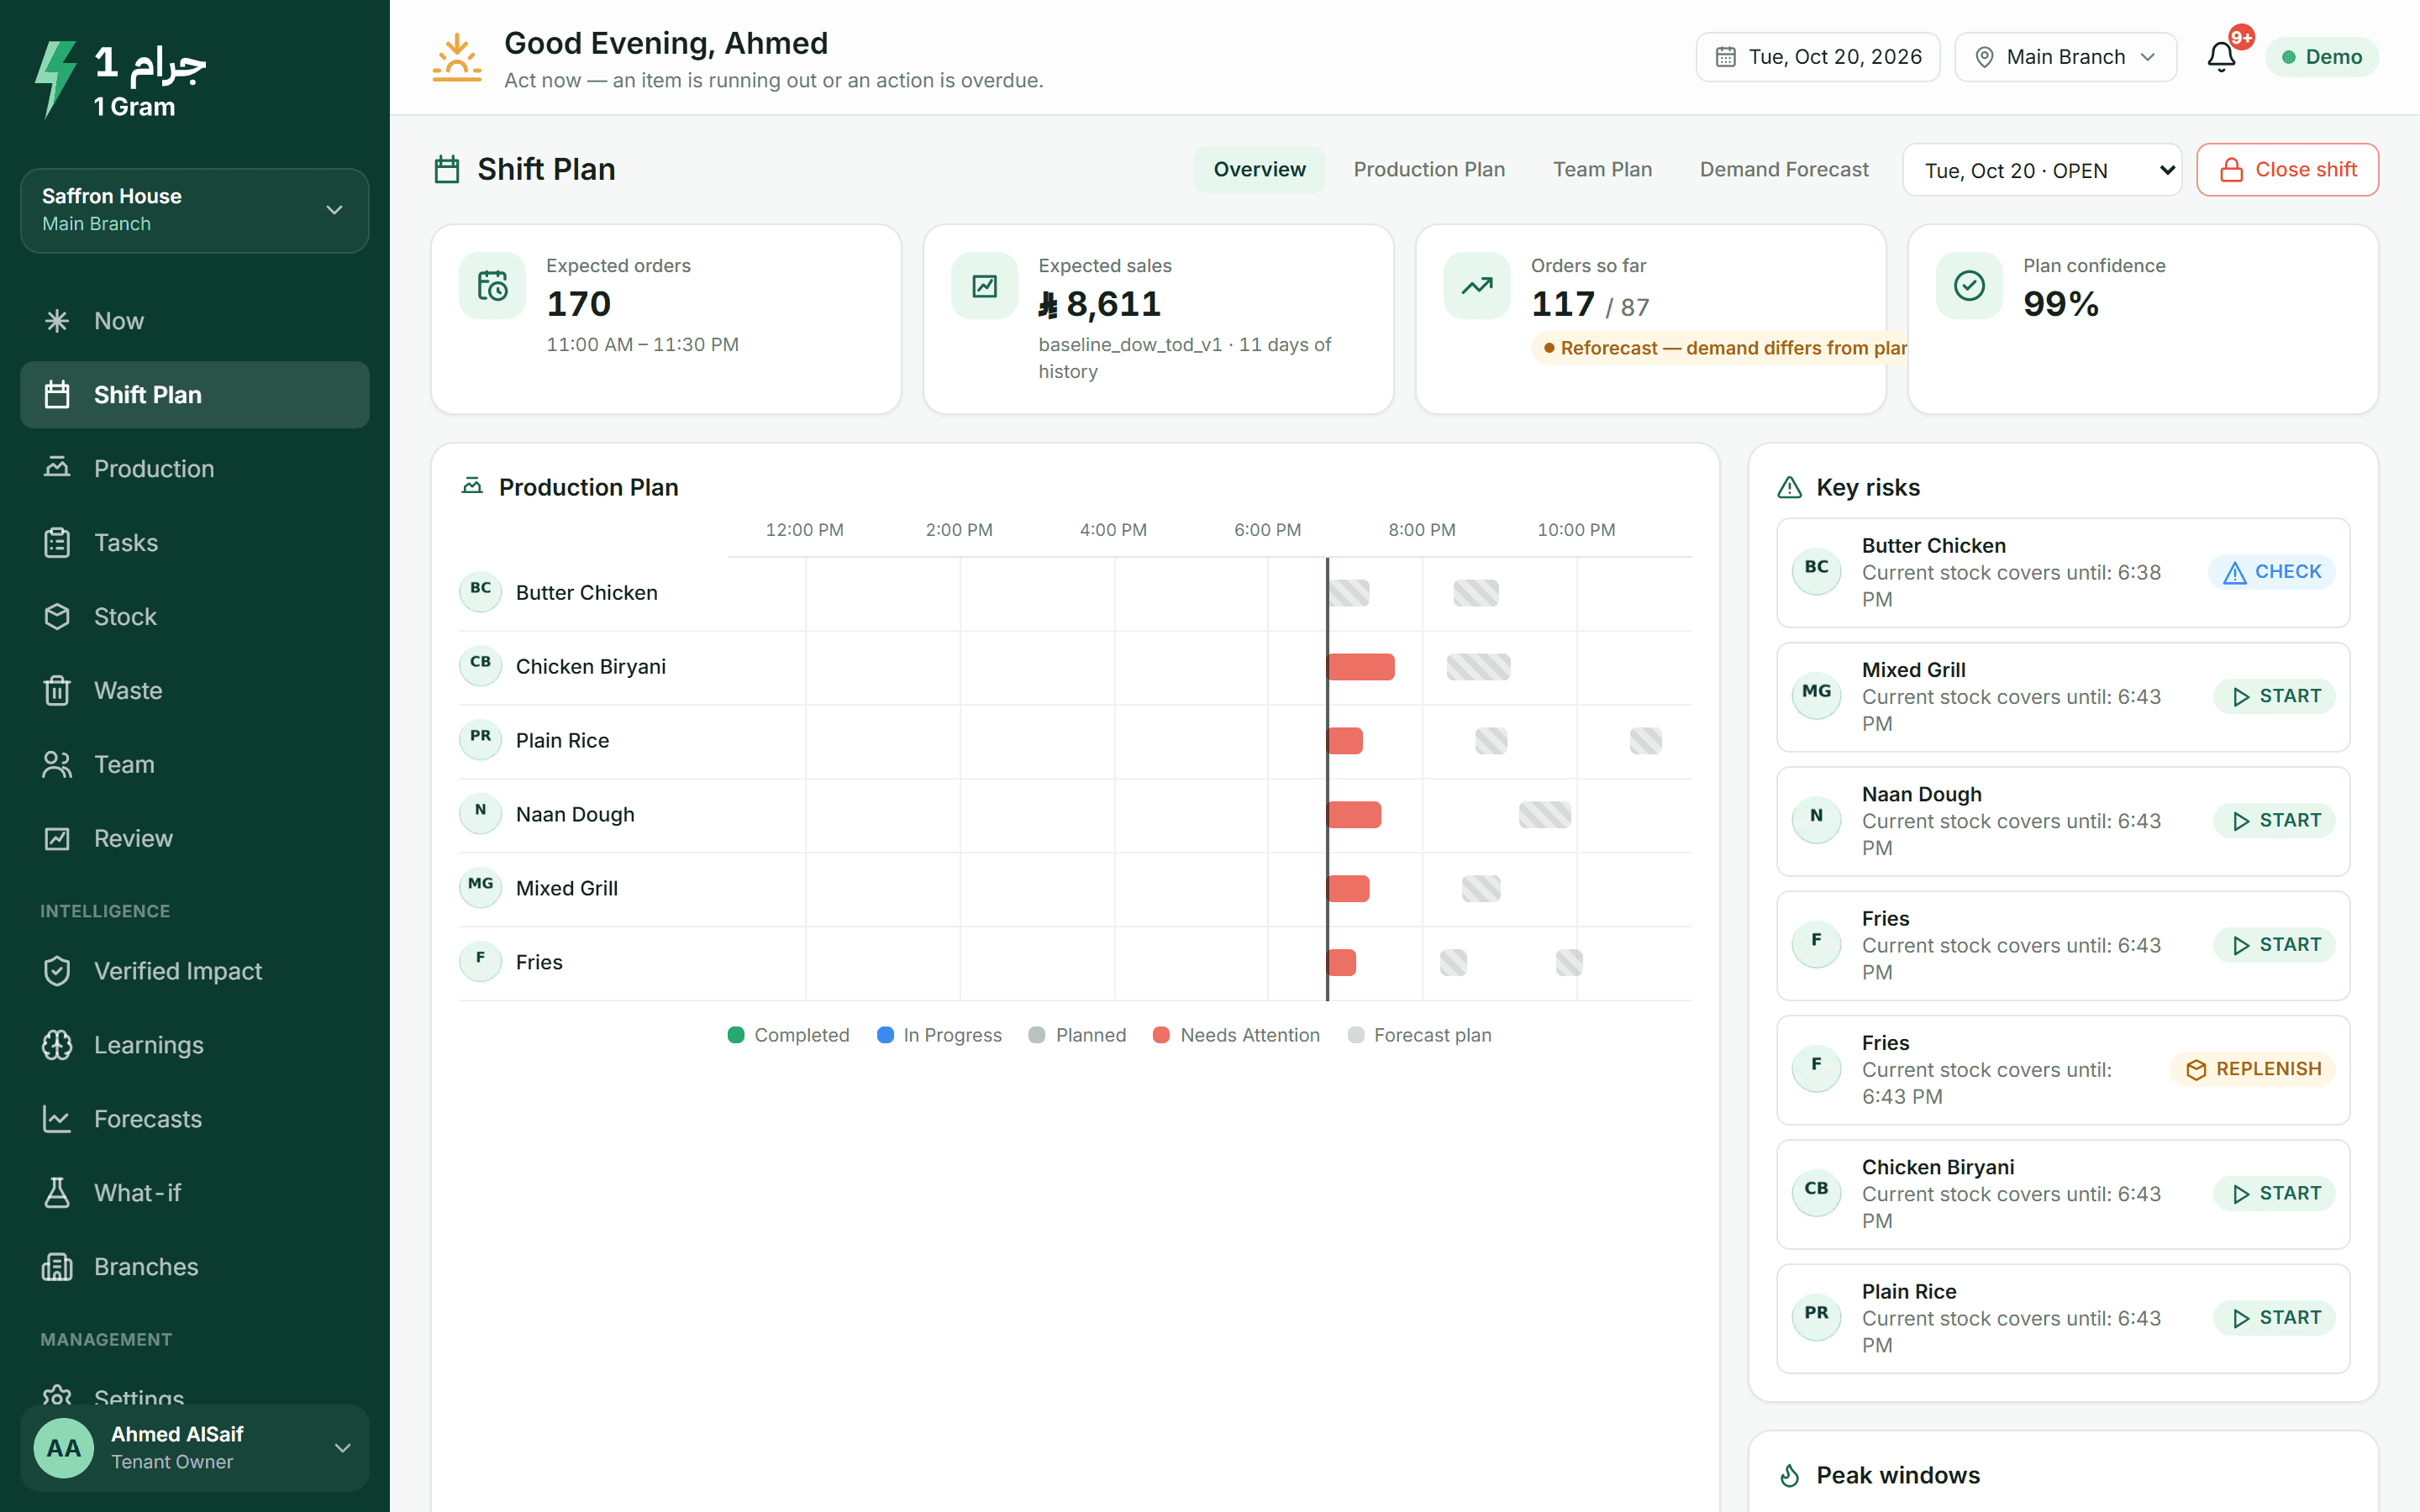The width and height of the screenshot is (2420, 1512).
Task: Click START for Chicken Biryani risk
Action: click(2274, 1193)
